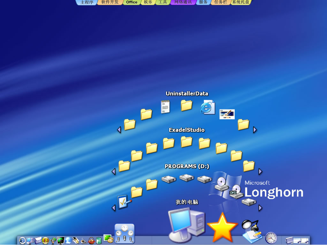The image size is (327, 245).
Task: Open the checklist task icon with a pen
Action: pyautogui.click(x=124, y=202)
